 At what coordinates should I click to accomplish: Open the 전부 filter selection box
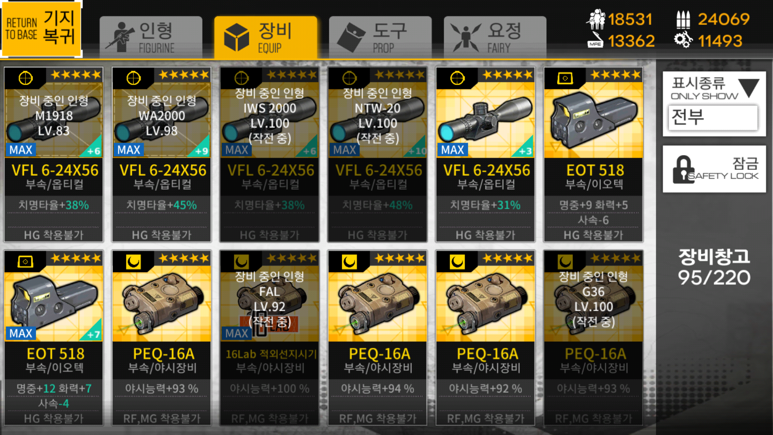(713, 118)
